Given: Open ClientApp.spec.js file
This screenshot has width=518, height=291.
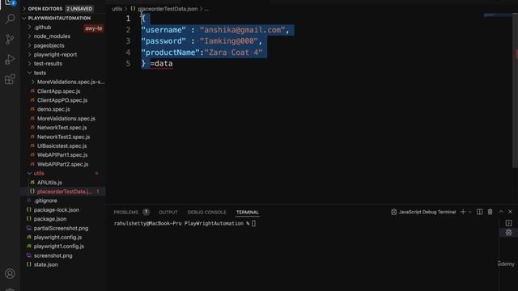Looking at the screenshot, I should pyautogui.click(x=58, y=91).
